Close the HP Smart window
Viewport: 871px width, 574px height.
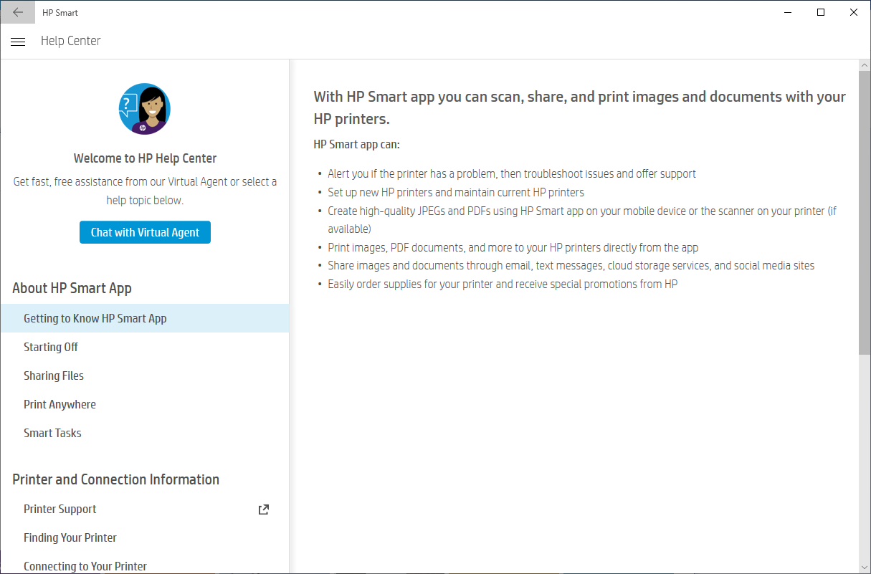point(854,12)
